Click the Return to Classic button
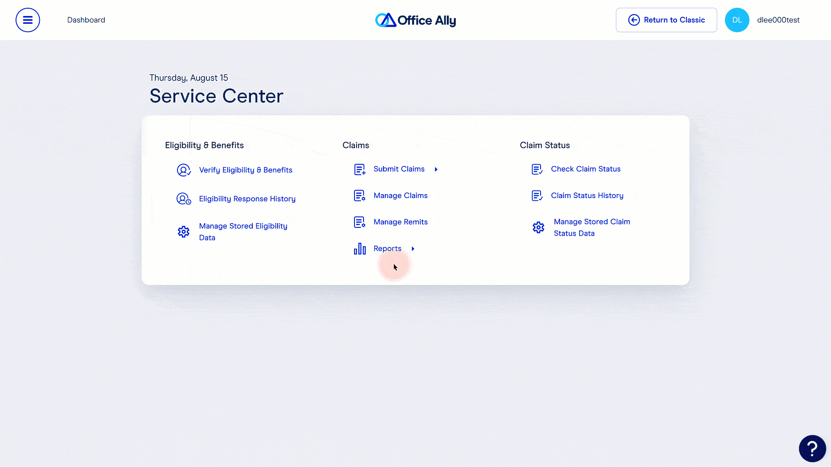 [x=666, y=20]
